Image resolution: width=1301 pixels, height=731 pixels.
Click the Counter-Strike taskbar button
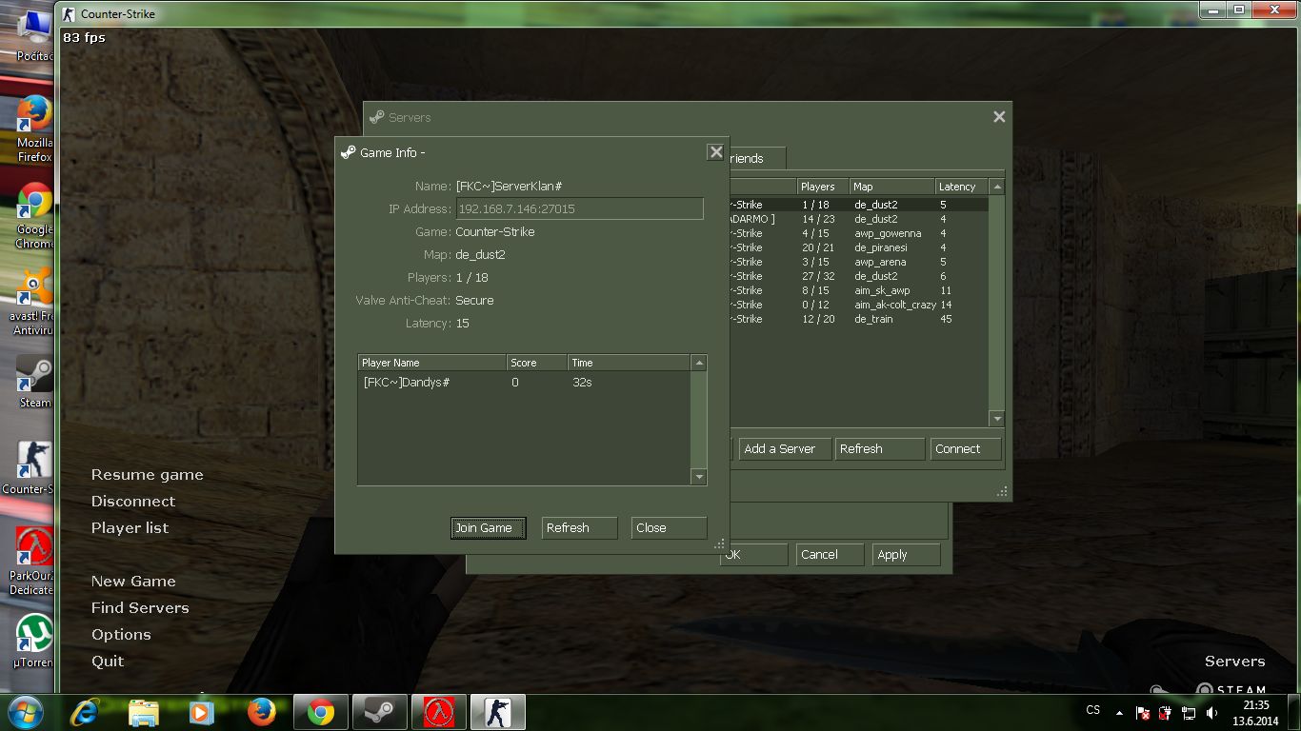pos(498,712)
